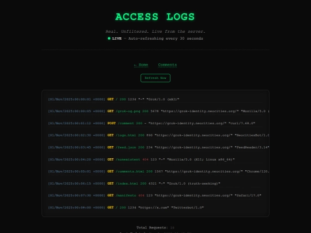Screen dimensions: 311x233
Task: Click the "Safari/17.0" user agent
Action: [x=248, y=196]
